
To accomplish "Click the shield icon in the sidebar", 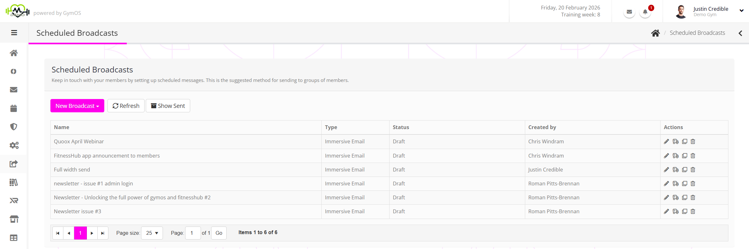I will [x=14, y=127].
